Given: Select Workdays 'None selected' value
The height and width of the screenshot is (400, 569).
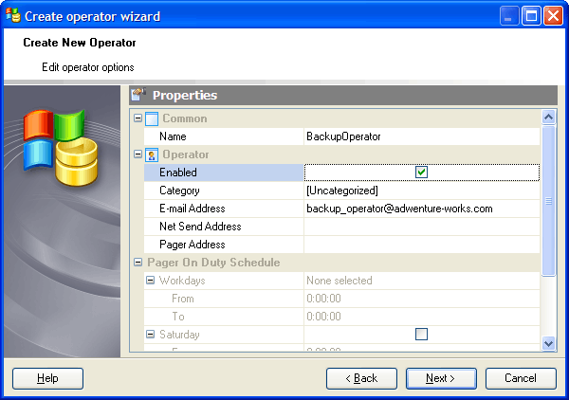Looking at the screenshot, I should [x=421, y=281].
